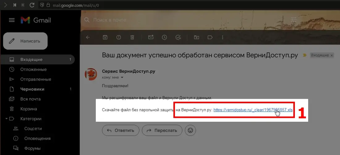Open the Входящие inbox folder

coord(37,59)
